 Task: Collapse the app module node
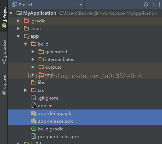18,36
